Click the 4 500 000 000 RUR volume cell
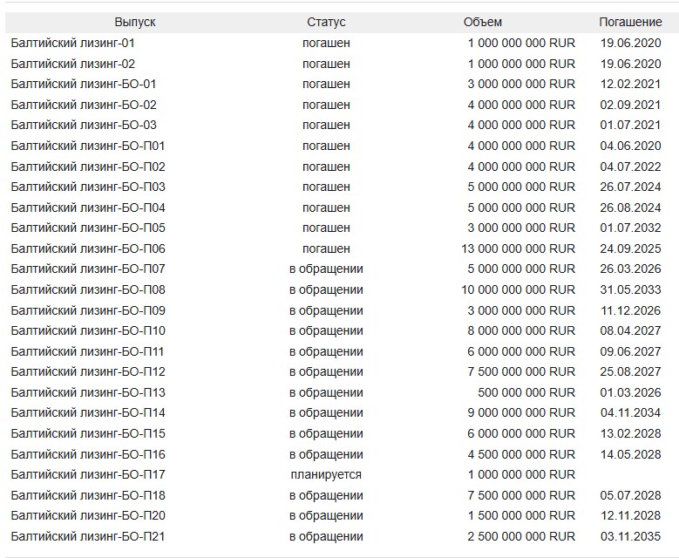 coord(521,454)
